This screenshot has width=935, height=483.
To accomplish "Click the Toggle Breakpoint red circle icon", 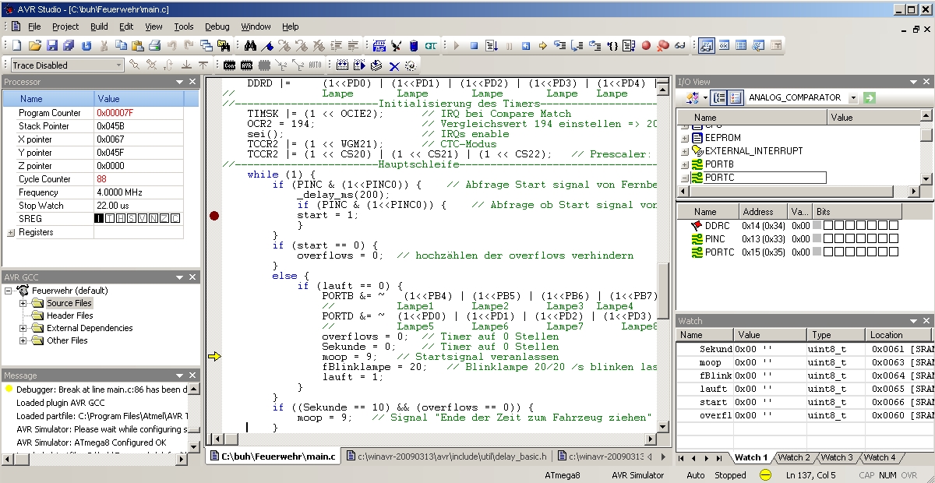I will [x=646, y=46].
